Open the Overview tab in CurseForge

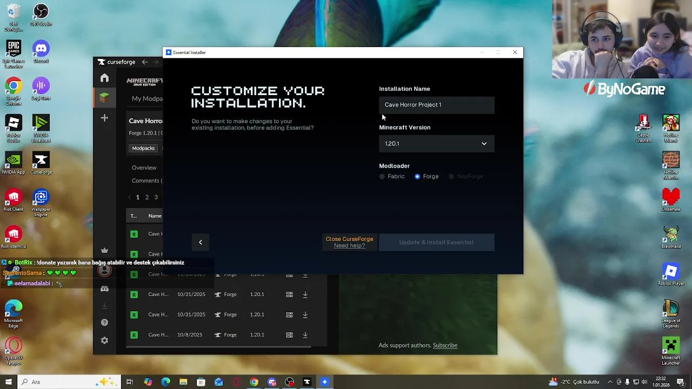point(144,167)
